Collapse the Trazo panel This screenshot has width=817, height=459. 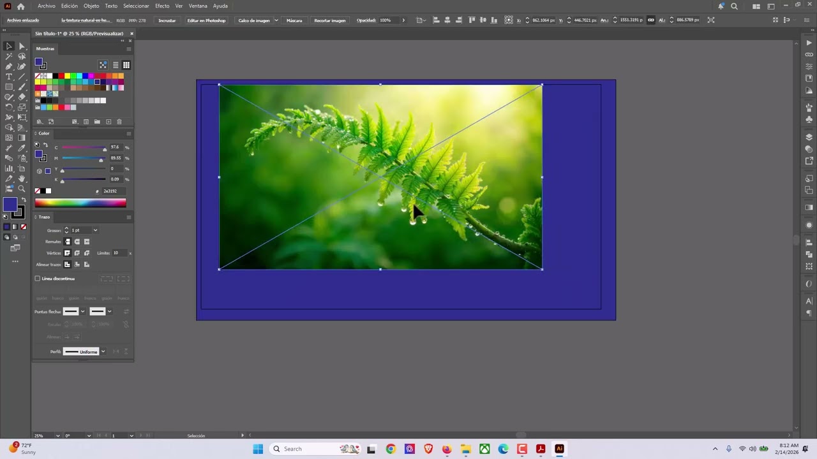(x=36, y=217)
